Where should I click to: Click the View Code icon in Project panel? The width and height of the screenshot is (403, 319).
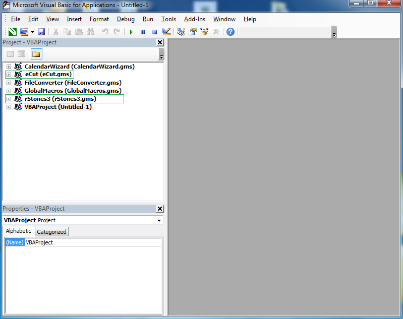coord(10,54)
